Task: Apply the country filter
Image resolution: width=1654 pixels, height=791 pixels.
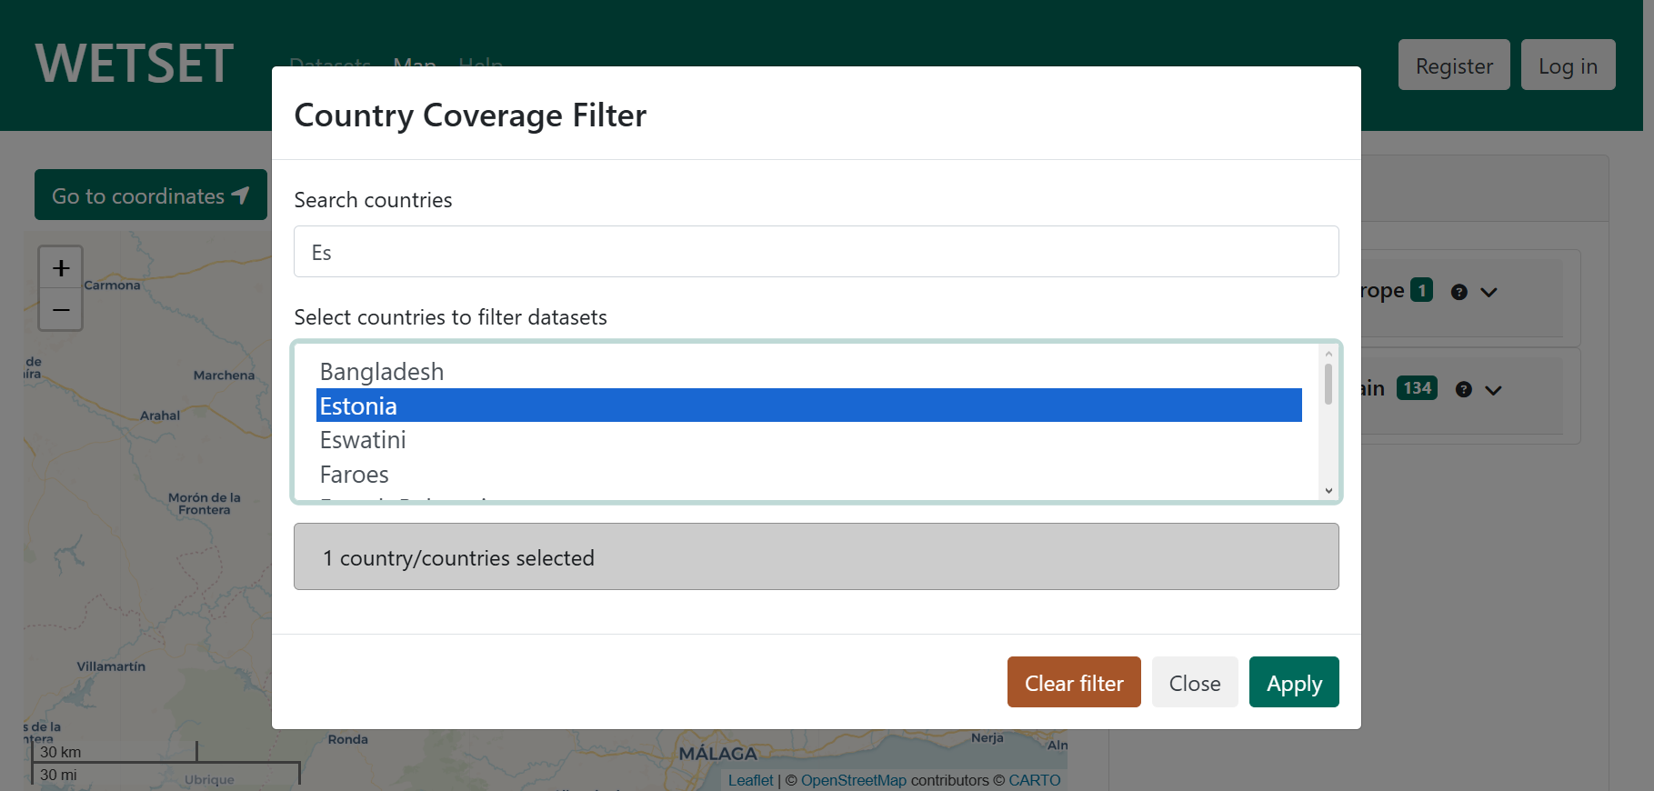Action: 1293,683
